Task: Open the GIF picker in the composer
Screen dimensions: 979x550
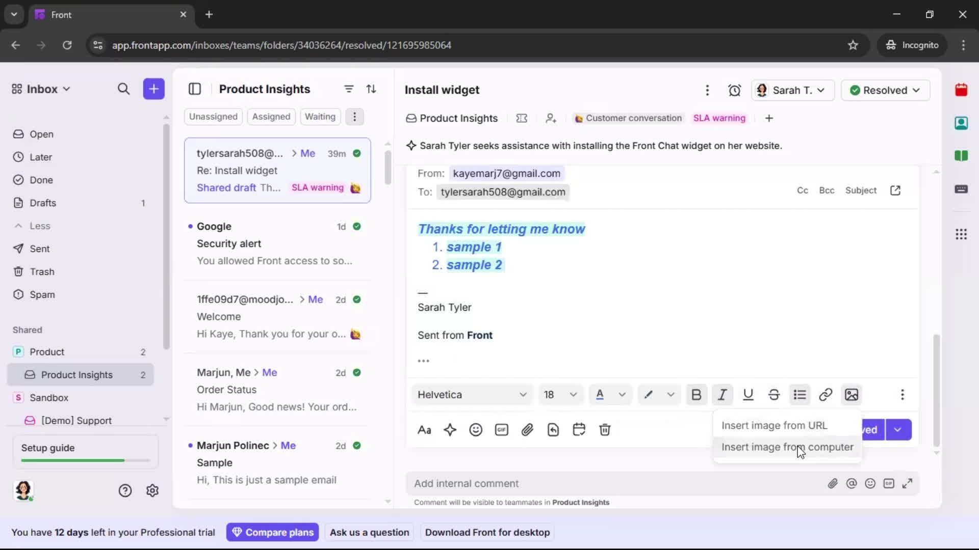Action: (x=501, y=430)
